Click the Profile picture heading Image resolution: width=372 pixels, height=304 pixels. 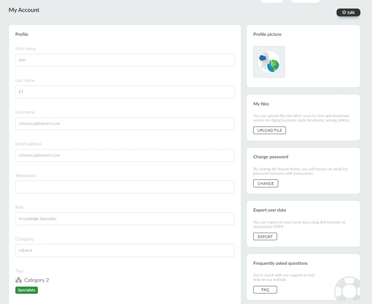click(267, 34)
